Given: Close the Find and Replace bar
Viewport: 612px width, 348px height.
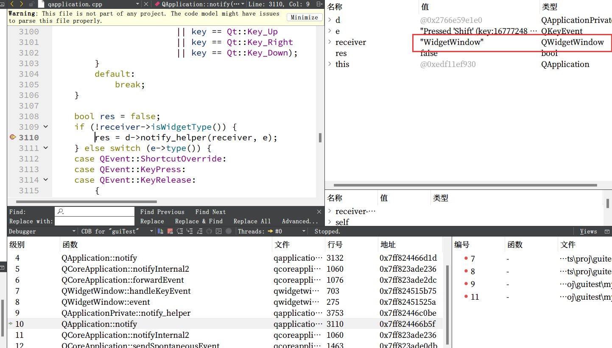Looking at the screenshot, I should (x=319, y=212).
